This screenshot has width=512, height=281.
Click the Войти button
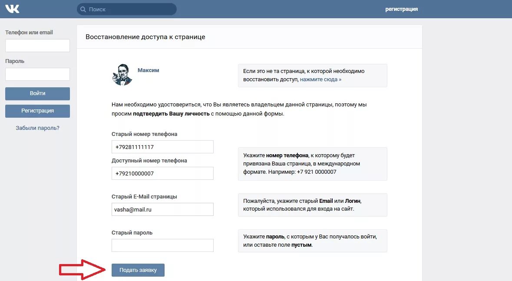pos(37,93)
